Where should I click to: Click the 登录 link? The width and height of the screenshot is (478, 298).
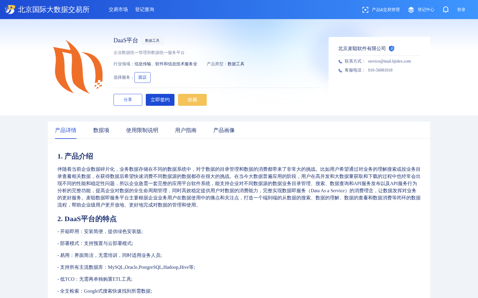click(x=461, y=10)
